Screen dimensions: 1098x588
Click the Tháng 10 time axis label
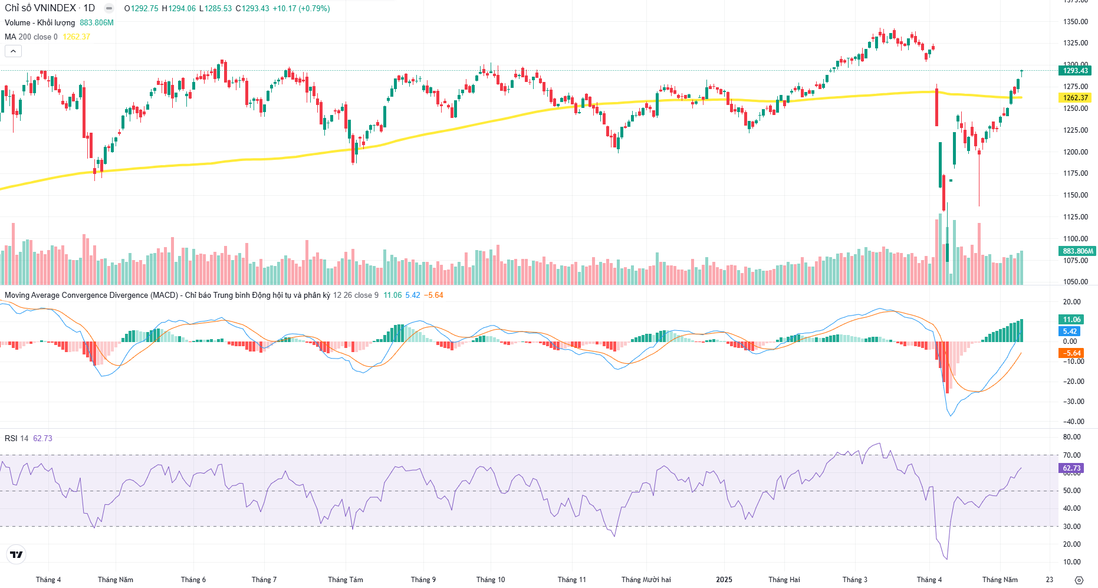[x=491, y=580]
